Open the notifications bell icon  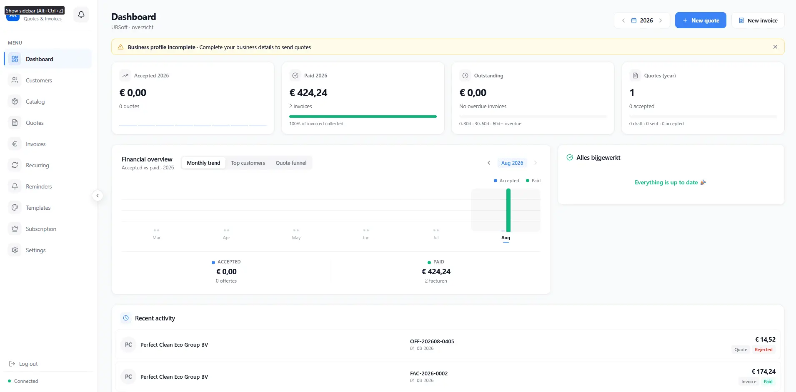pos(81,15)
